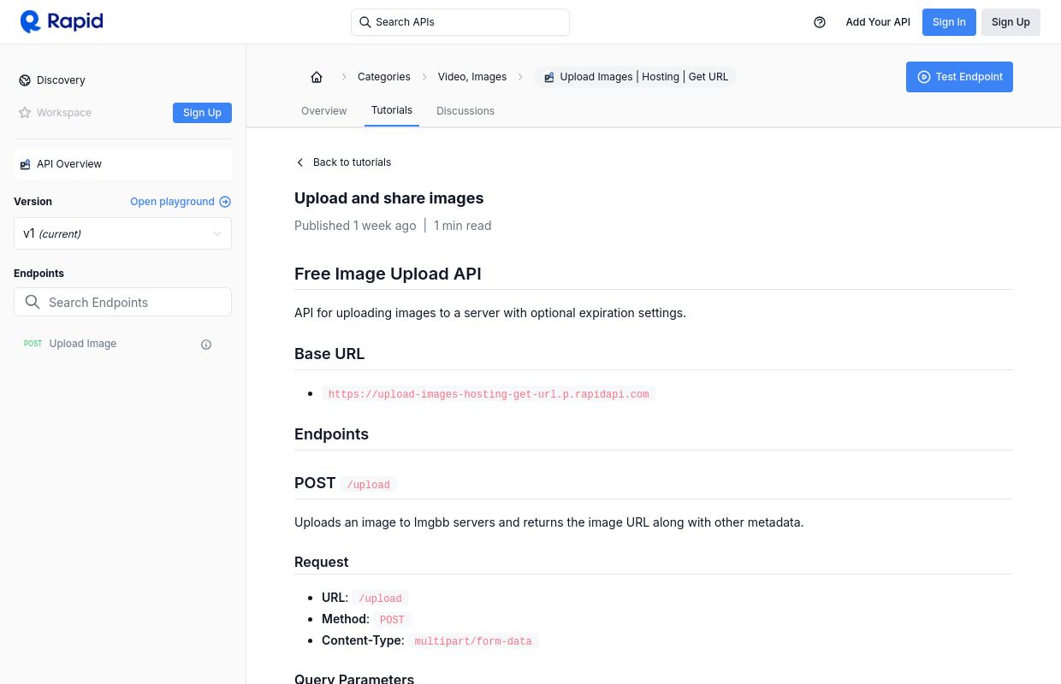The height and width of the screenshot is (684, 1061).
Task: Click the play icon in Test Endpoint button
Action: [924, 77]
